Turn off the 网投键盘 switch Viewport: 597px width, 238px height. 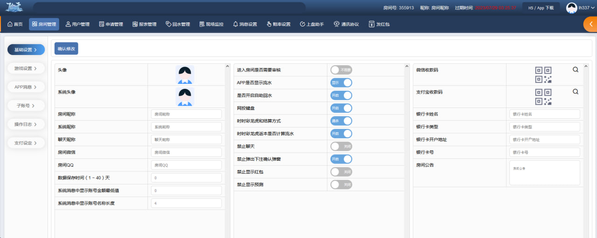(x=341, y=108)
